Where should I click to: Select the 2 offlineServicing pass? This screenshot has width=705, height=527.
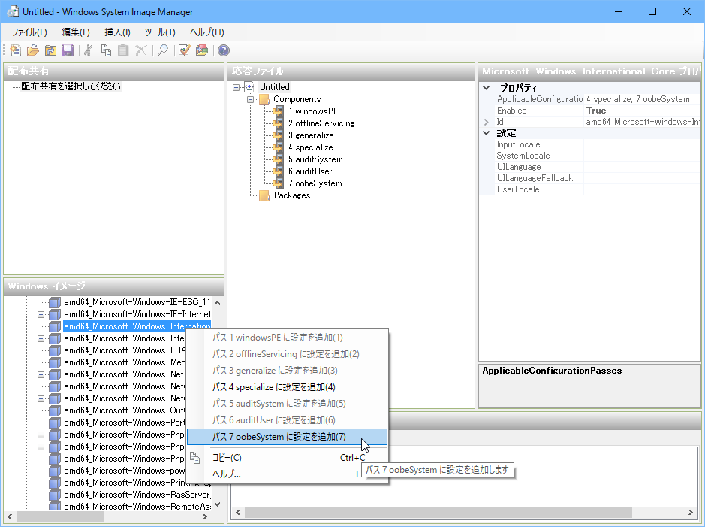pos(321,123)
